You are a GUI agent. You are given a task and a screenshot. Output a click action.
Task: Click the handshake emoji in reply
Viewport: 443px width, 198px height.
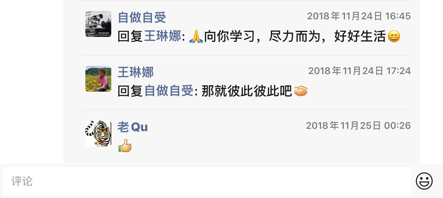coord(301,91)
